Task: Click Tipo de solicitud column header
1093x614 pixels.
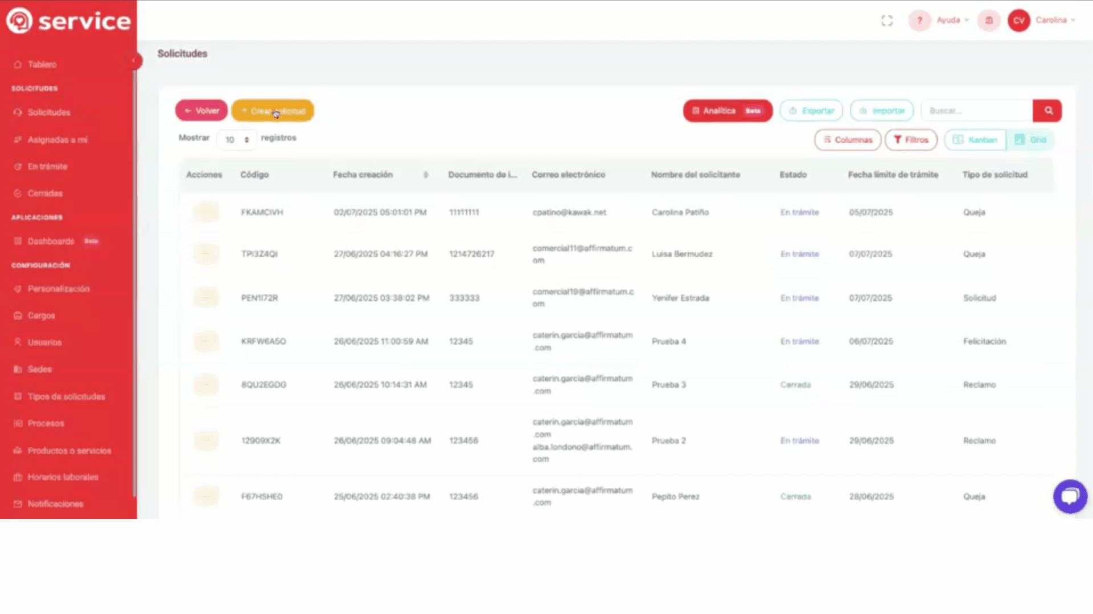Action: (995, 175)
